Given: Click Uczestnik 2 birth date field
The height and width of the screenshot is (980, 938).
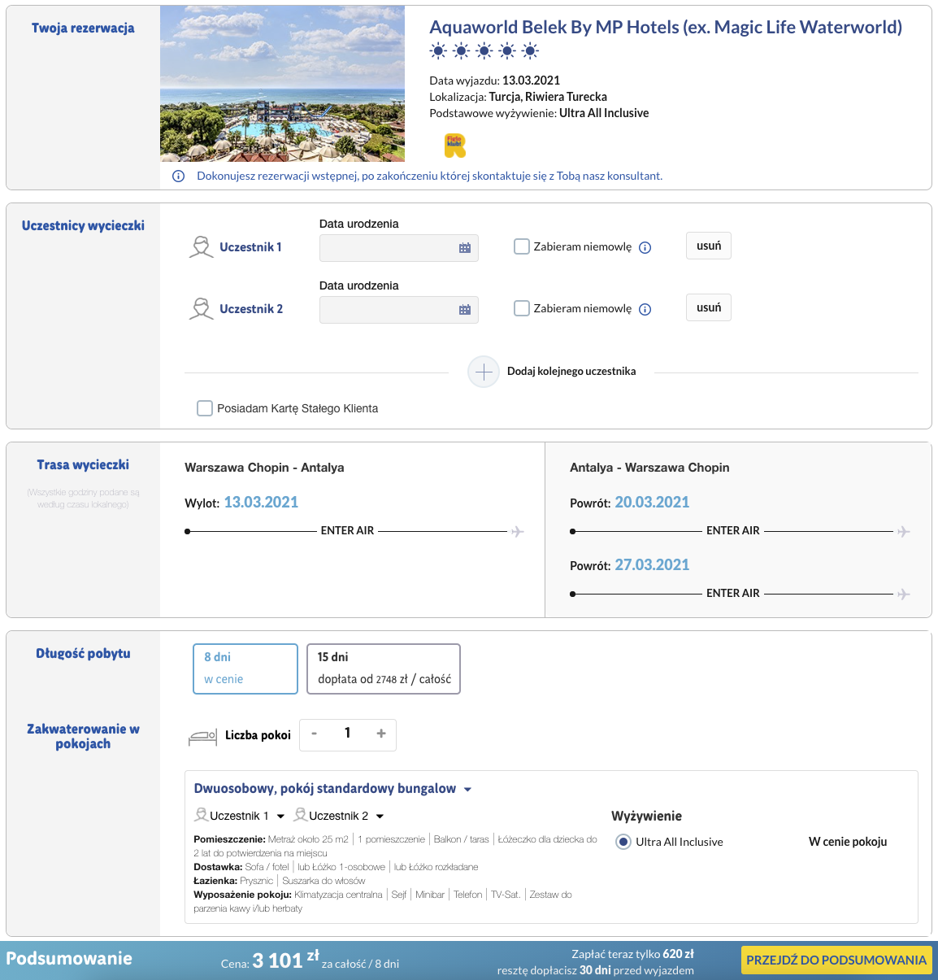Looking at the screenshot, I should (399, 310).
